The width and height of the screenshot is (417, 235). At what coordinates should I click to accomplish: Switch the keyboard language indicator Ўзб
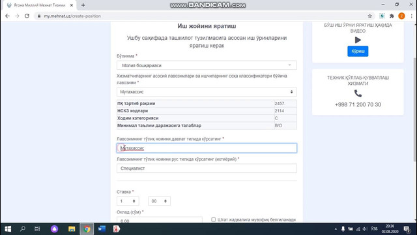coord(374,229)
